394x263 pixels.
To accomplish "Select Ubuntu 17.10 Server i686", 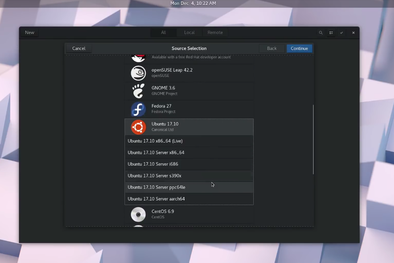I will (x=189, y=164).
